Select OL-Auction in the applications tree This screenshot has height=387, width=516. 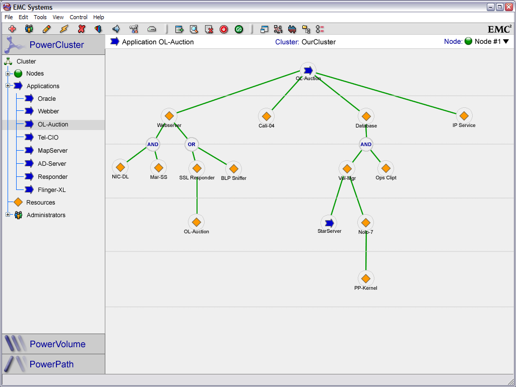coord(53,124)
